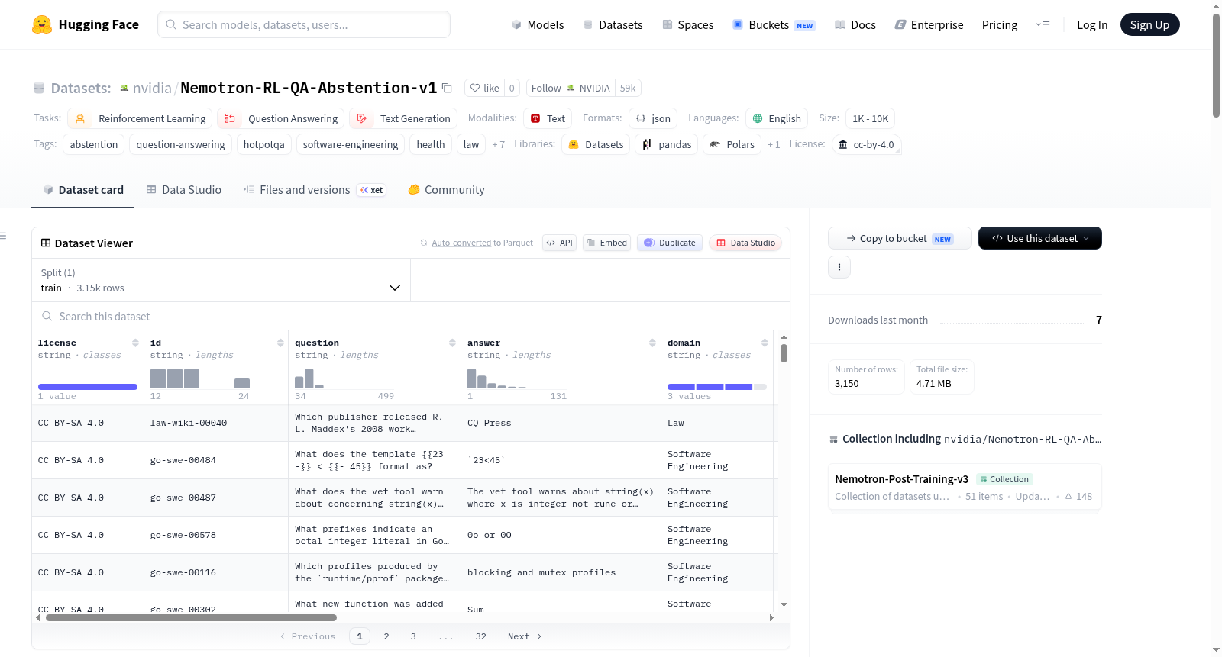Open the Auto-converted to Parquet link
The height and width of the screenshot is (657, 1222).
[461, 243]
